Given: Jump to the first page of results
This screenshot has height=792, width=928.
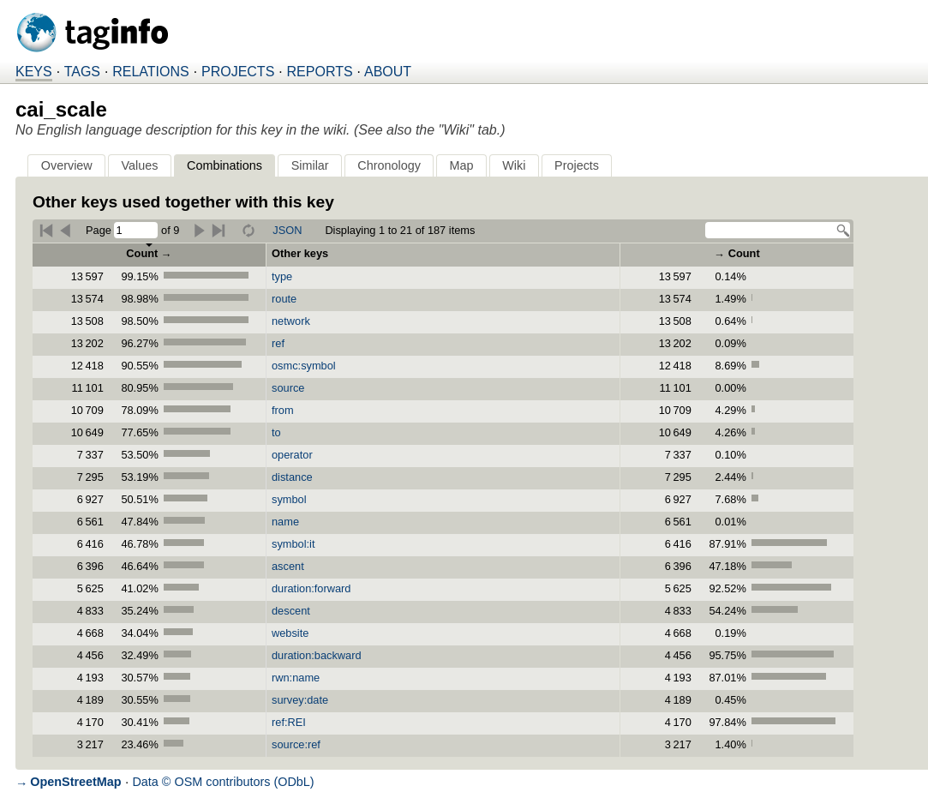Looking at the screenshot, I should tap(46, 230).
